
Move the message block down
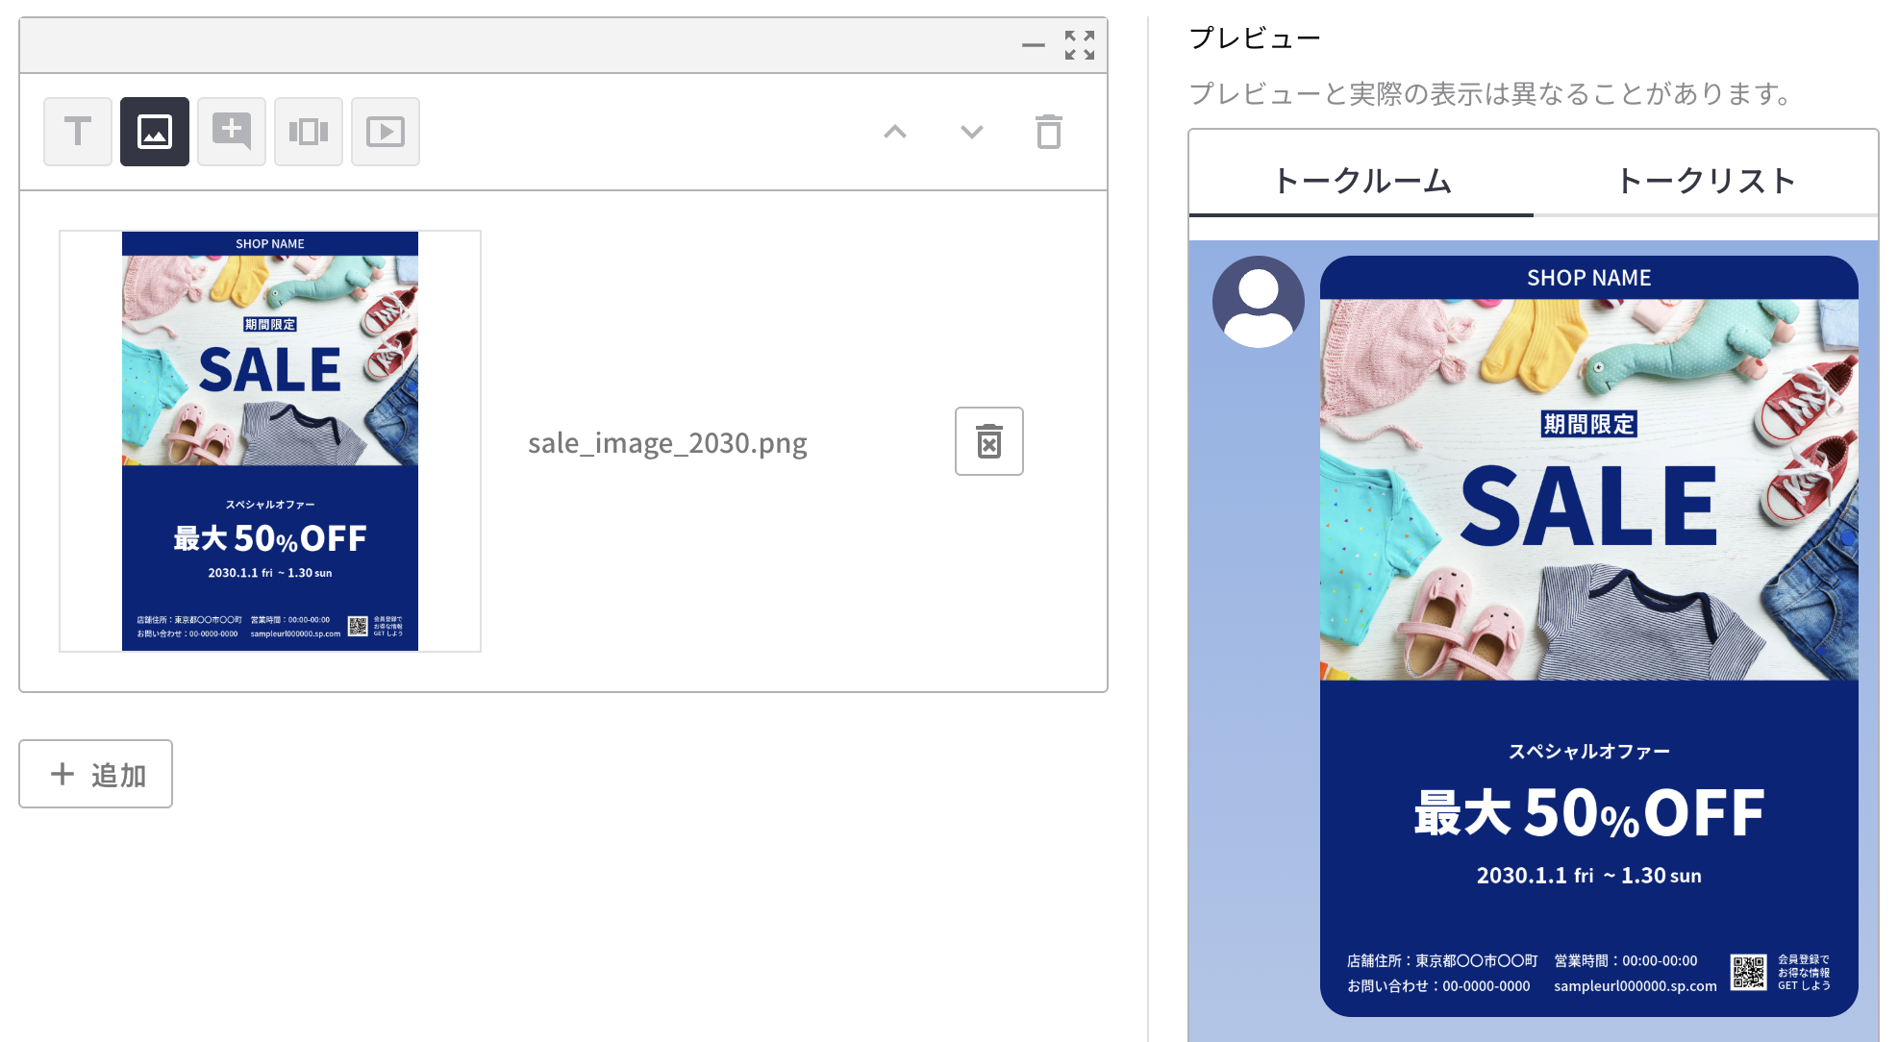(x=972, y=132)
